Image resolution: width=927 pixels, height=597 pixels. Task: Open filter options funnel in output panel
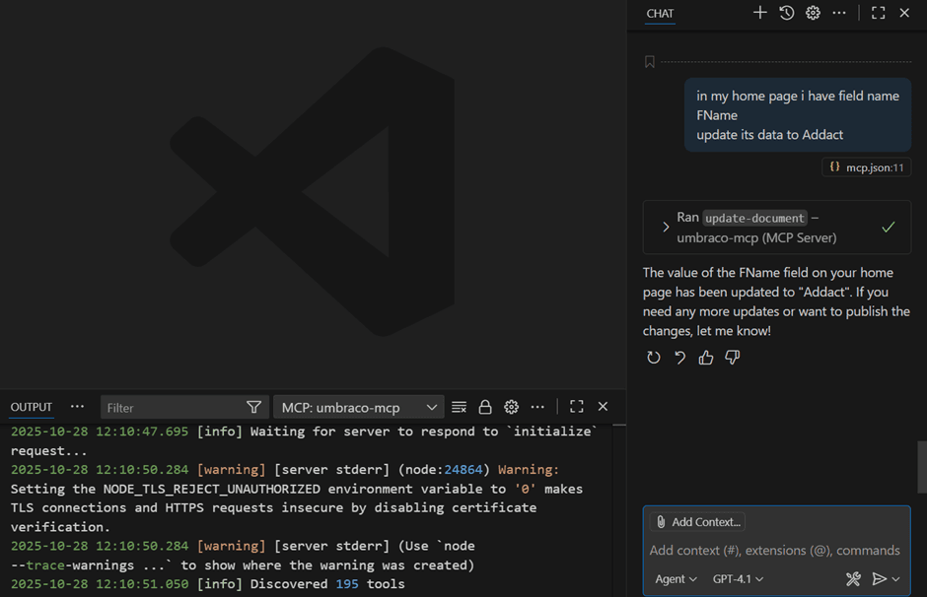coord(253,407)
